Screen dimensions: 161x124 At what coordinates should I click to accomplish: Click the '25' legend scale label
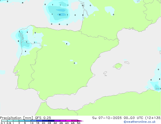[x=49, y=123]
